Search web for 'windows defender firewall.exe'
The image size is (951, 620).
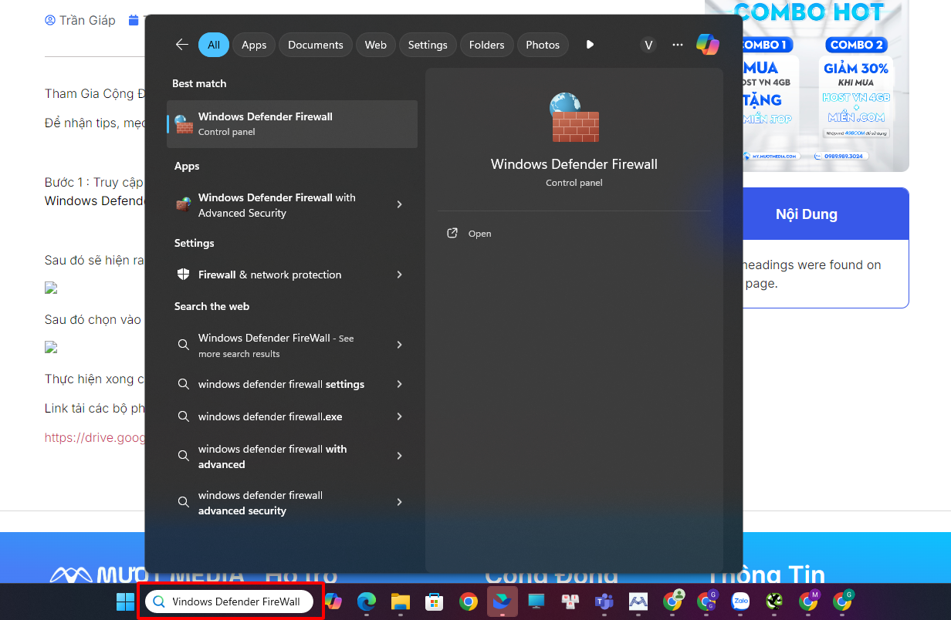pos(270,416)
